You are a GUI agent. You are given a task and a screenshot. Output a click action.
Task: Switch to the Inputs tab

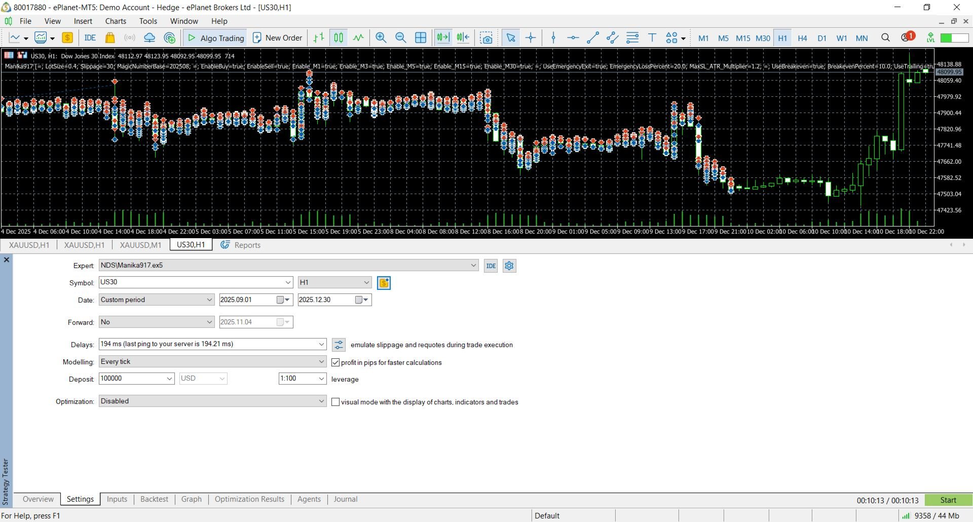117,499
